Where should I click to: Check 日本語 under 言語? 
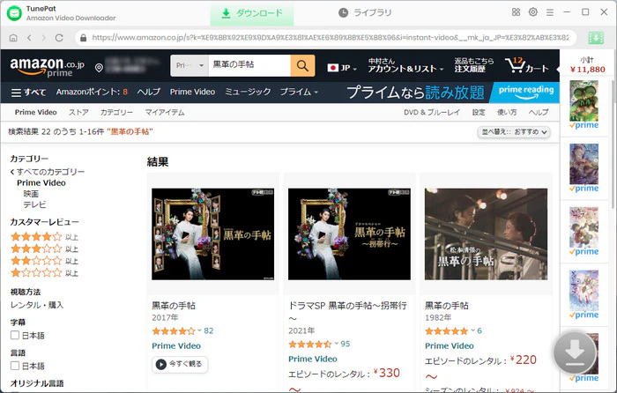(15, 366)
